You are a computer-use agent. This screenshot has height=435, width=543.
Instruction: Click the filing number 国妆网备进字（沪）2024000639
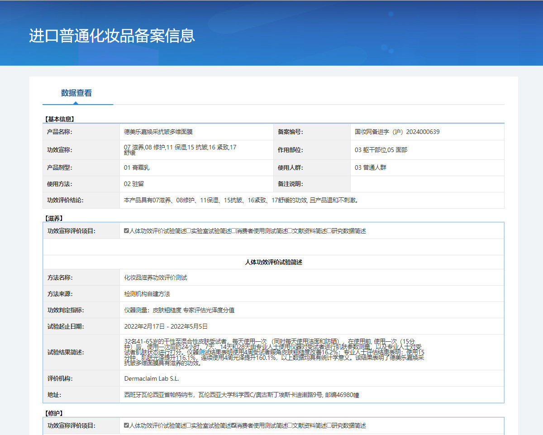click(397, 132)
